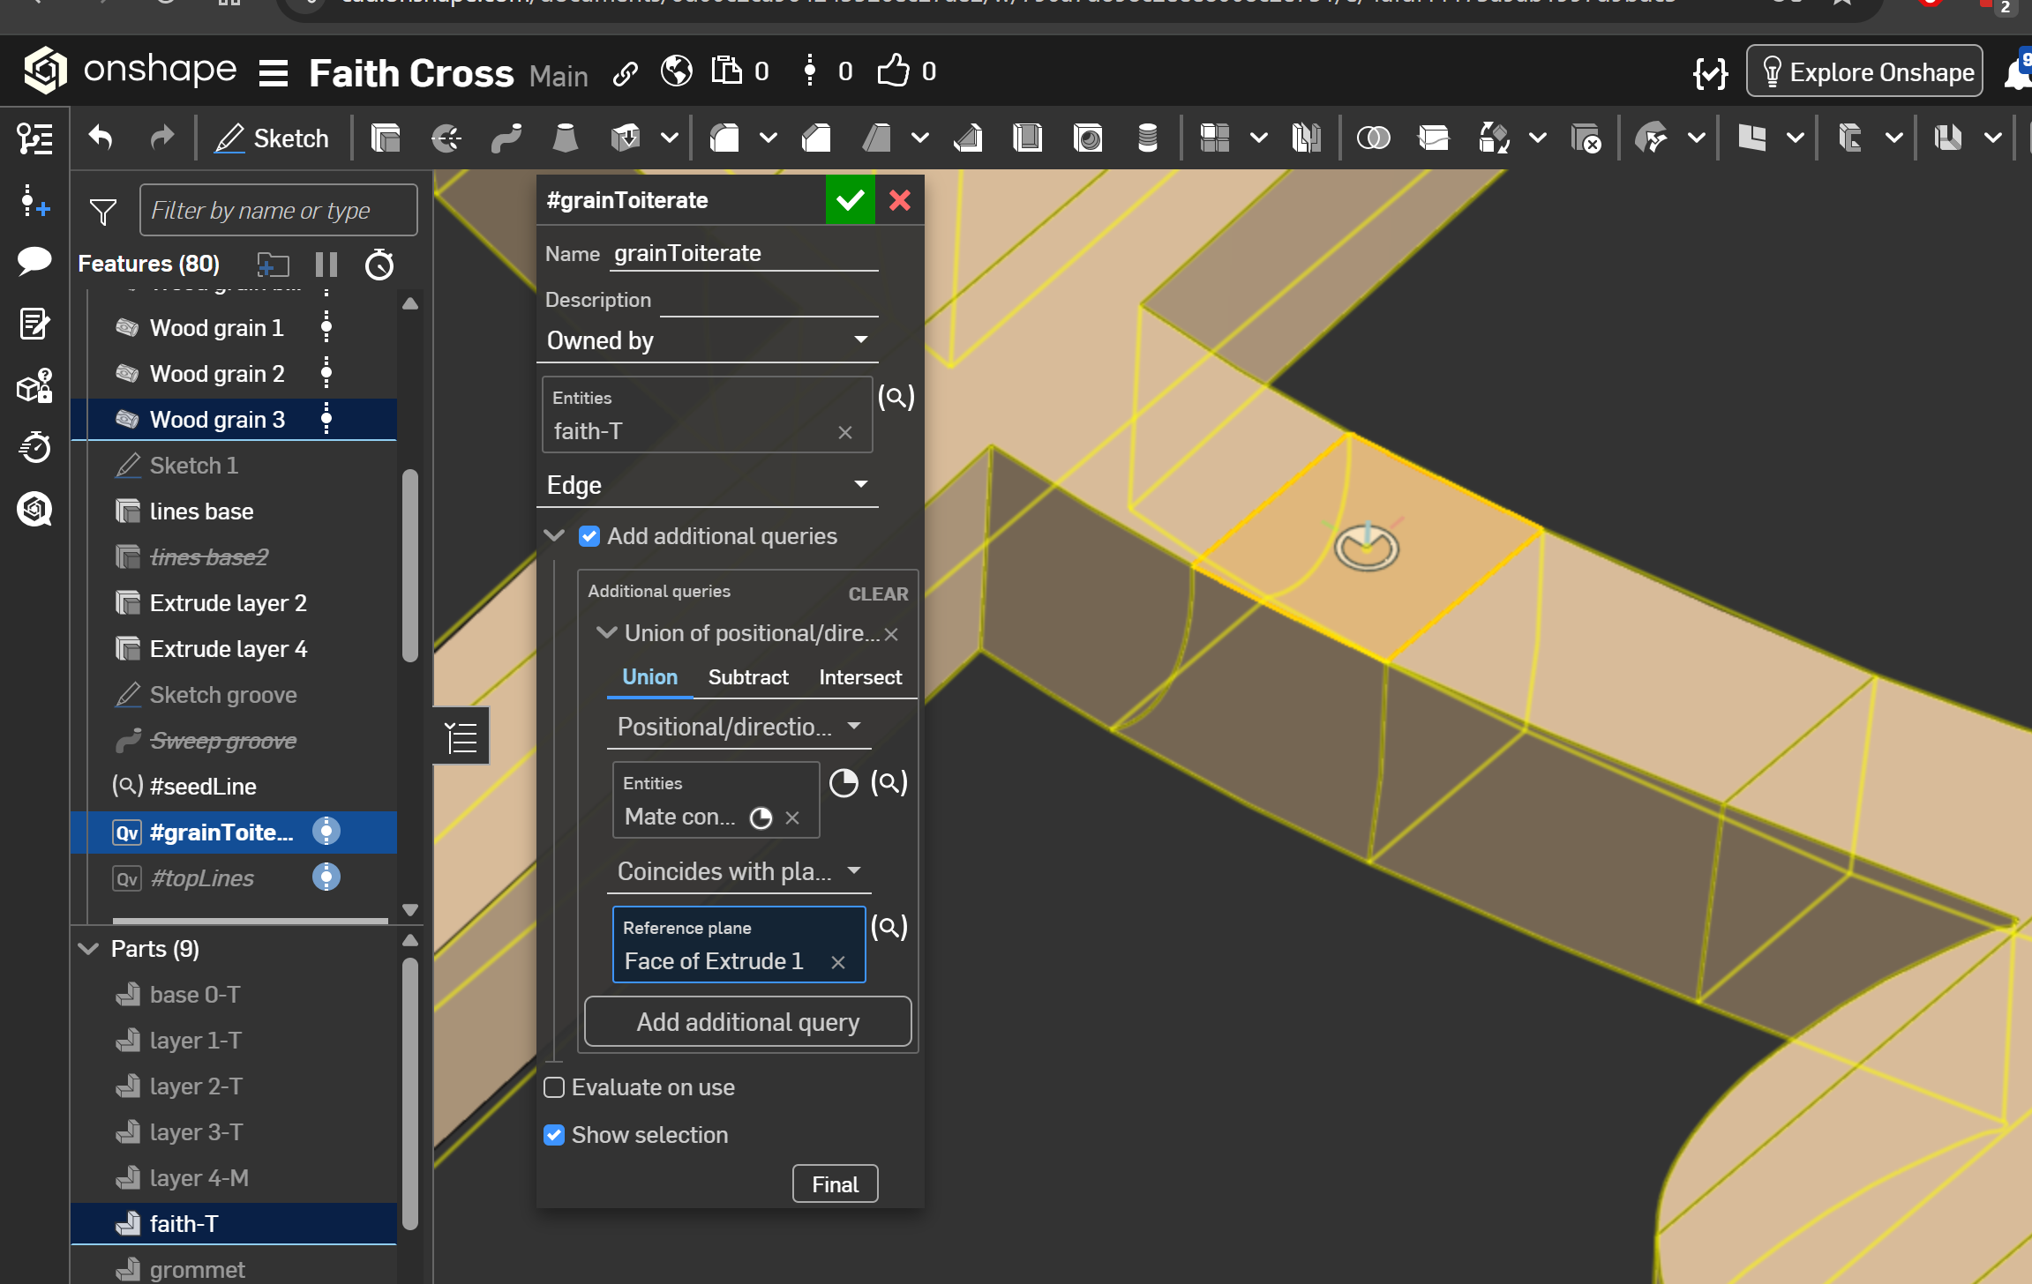Viewport: 2032px width, 1284px height.
Task: Click the Boolean tool icon
Action: (x=1373, y=138)
